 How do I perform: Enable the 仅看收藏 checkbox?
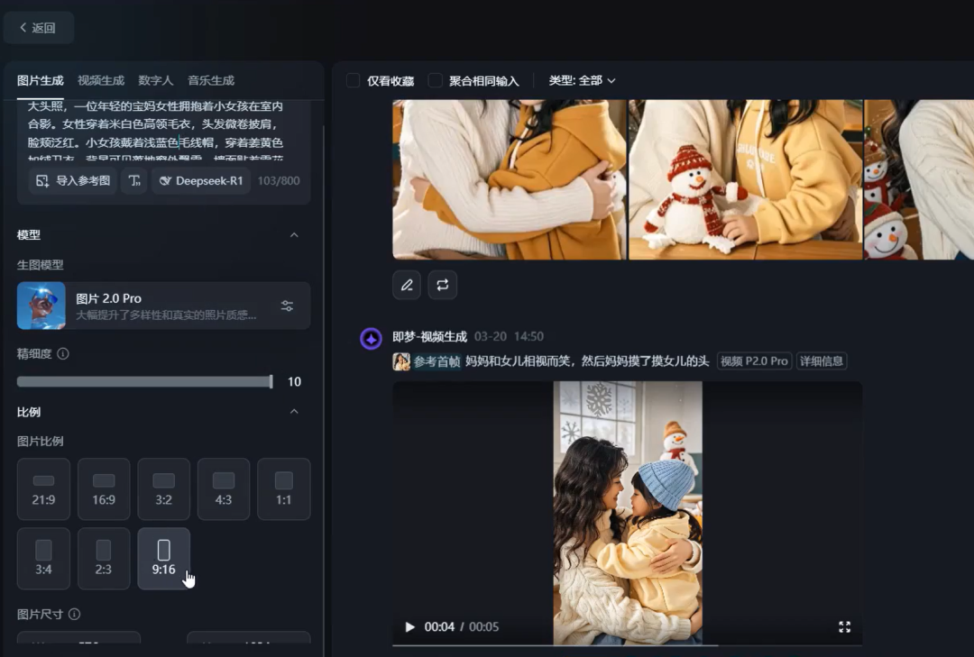click(353, 81)
